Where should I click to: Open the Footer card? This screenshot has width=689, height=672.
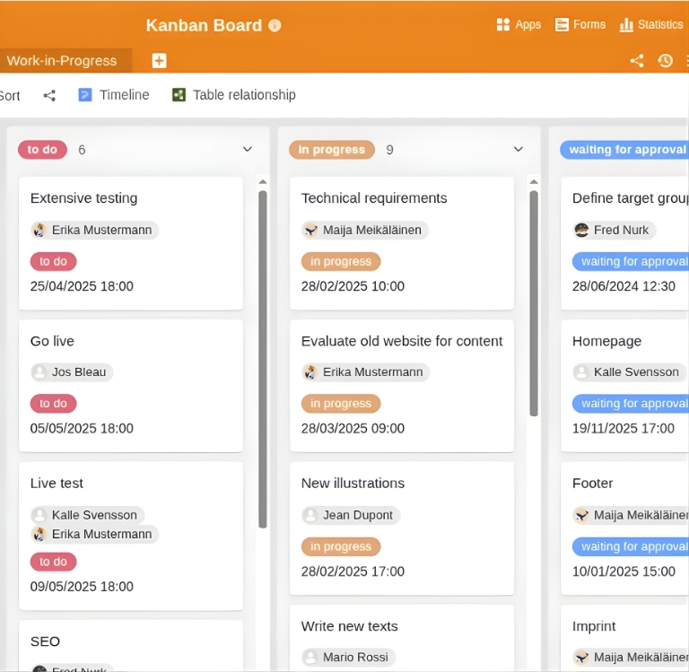point(624,528)
